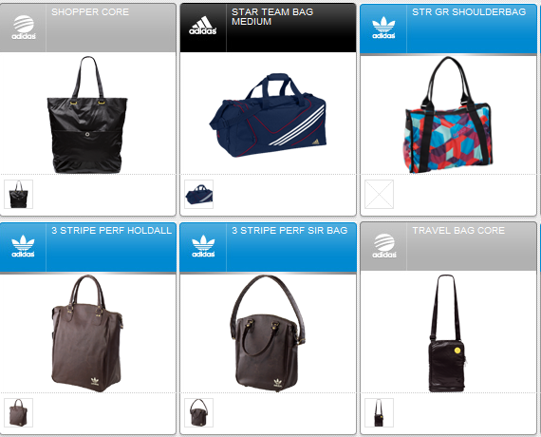Open the SHOPPER CORE product title
The width and height of the screenshot is (541, 437).
pyautogui.click(x=90, y=12)
